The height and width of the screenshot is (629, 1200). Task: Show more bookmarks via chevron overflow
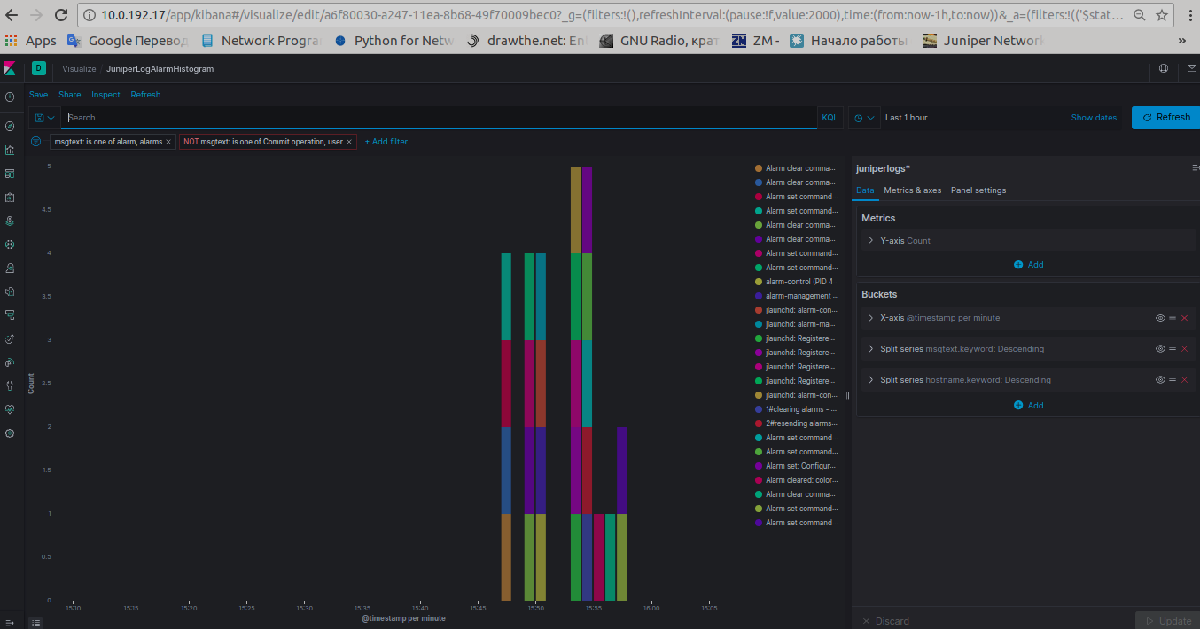click(1181, 41)
